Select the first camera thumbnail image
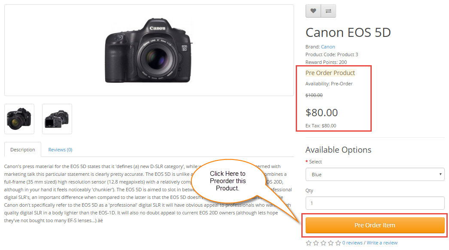 [19, 119]
